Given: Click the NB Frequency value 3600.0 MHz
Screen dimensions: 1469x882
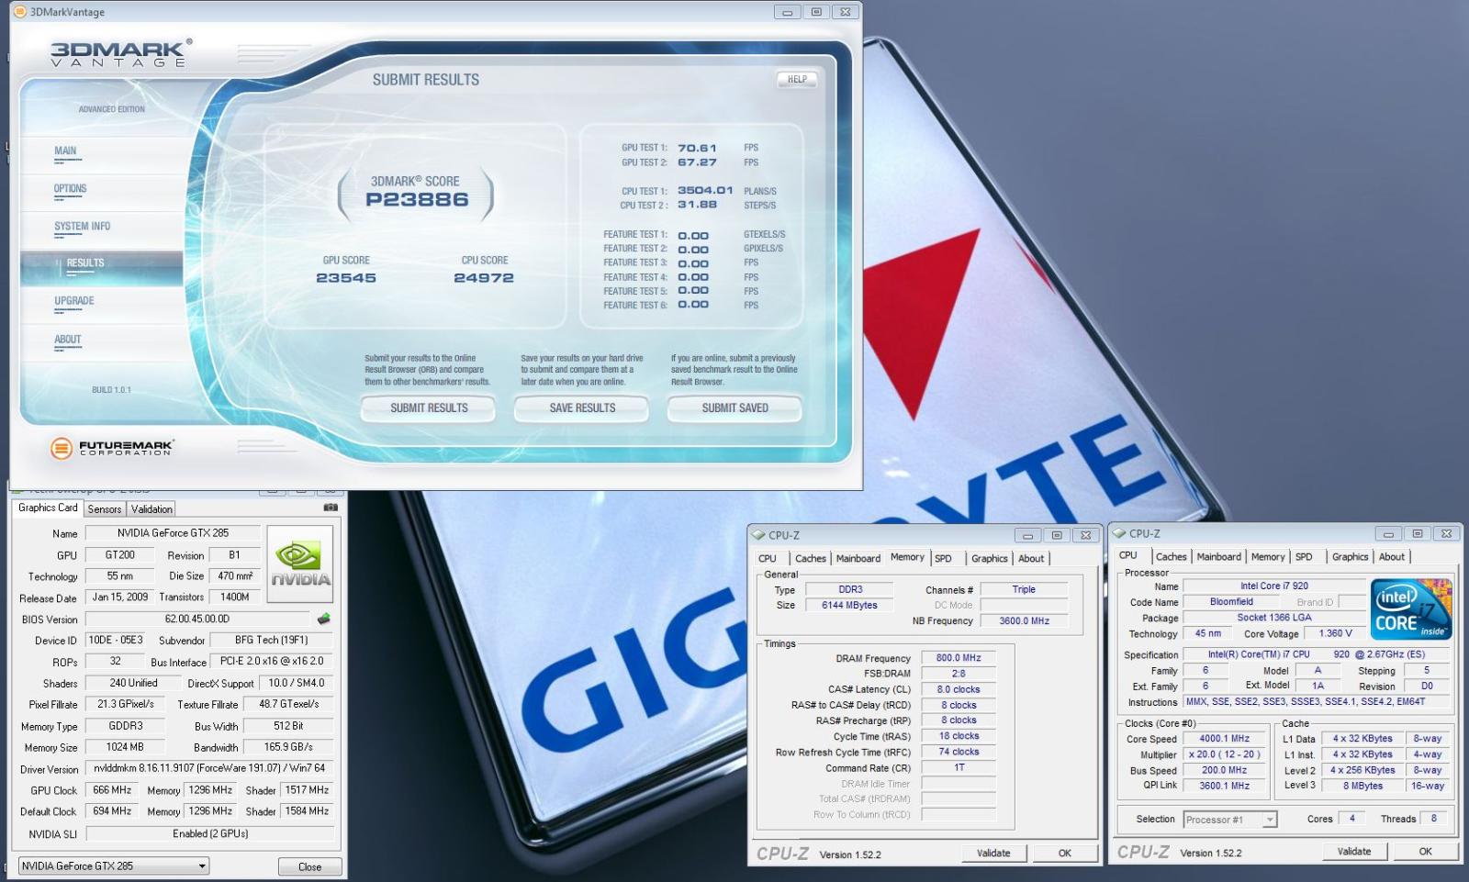Looking at the screenshot, I should pyautogui.click(x=1024, y=620).
